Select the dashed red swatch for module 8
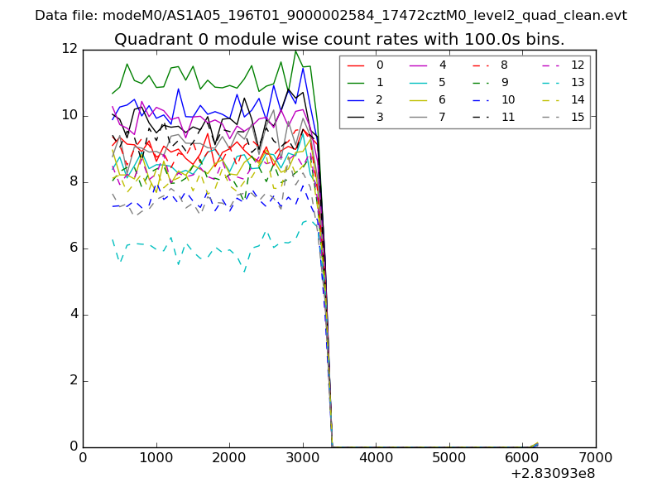 tap(481, 65)
